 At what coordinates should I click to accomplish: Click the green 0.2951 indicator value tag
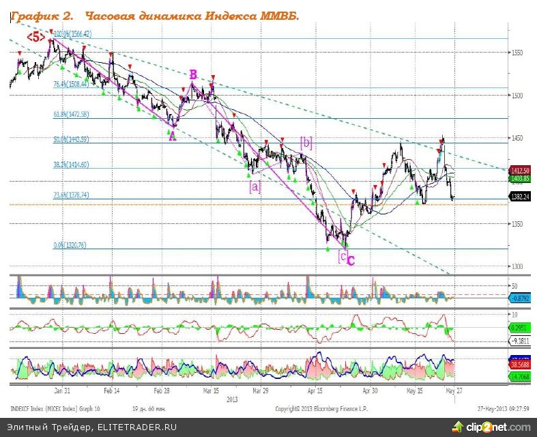(x=522, y=328)
